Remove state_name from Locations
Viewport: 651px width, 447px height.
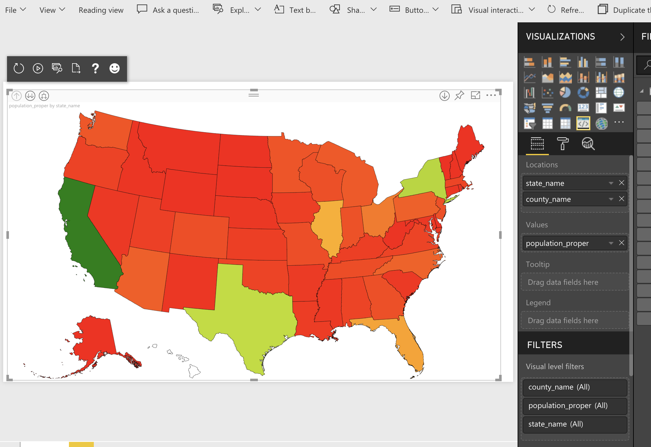(621, 183)
